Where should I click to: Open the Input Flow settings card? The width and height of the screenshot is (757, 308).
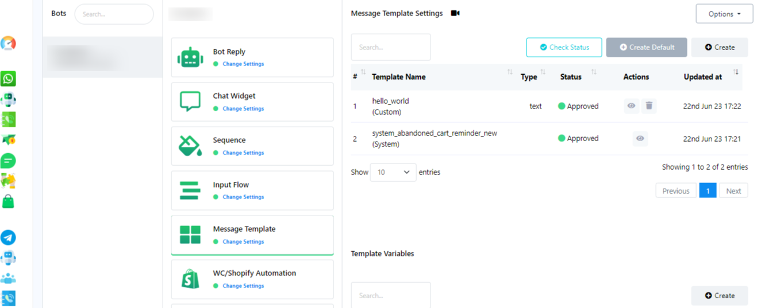coord(252,190)
